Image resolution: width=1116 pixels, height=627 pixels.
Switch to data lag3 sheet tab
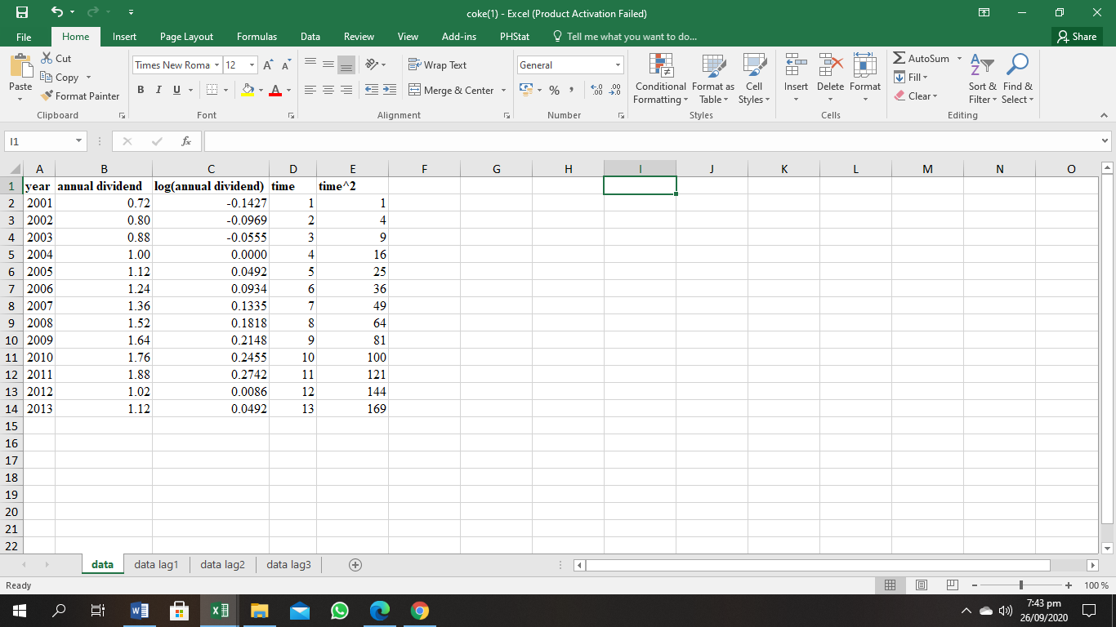tap(288, 564)
